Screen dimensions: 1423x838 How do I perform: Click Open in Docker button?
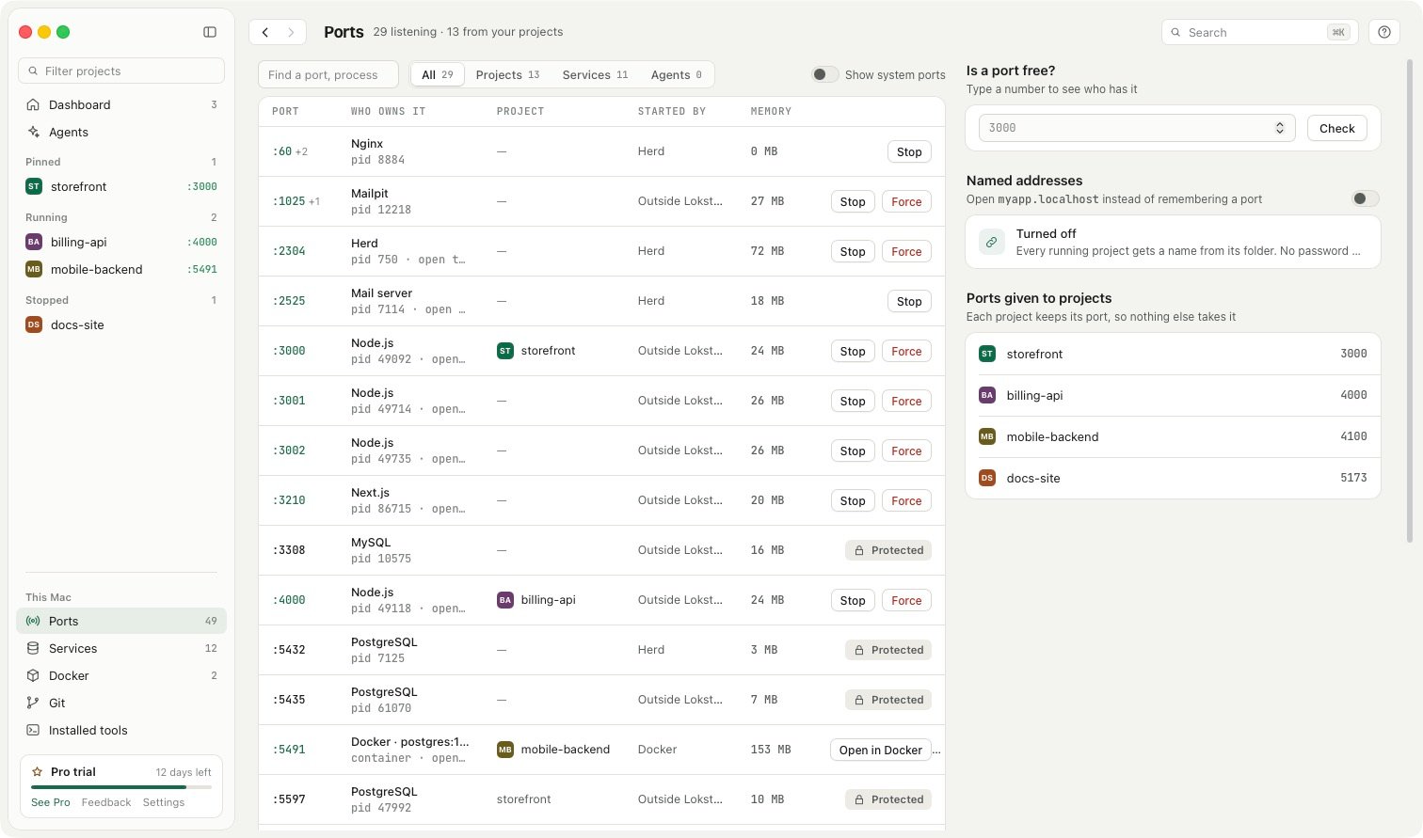pyautogui.click(x=881, y=750)
